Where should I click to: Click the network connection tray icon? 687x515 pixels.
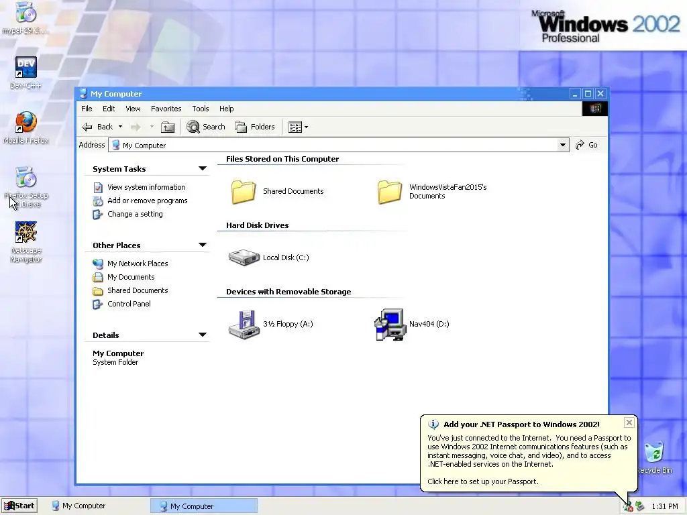pyautogui.click(x=640, y=506)
